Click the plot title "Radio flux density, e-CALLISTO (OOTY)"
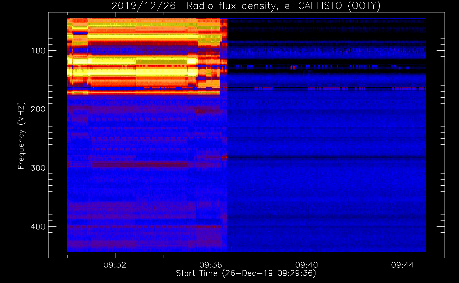 283,6
